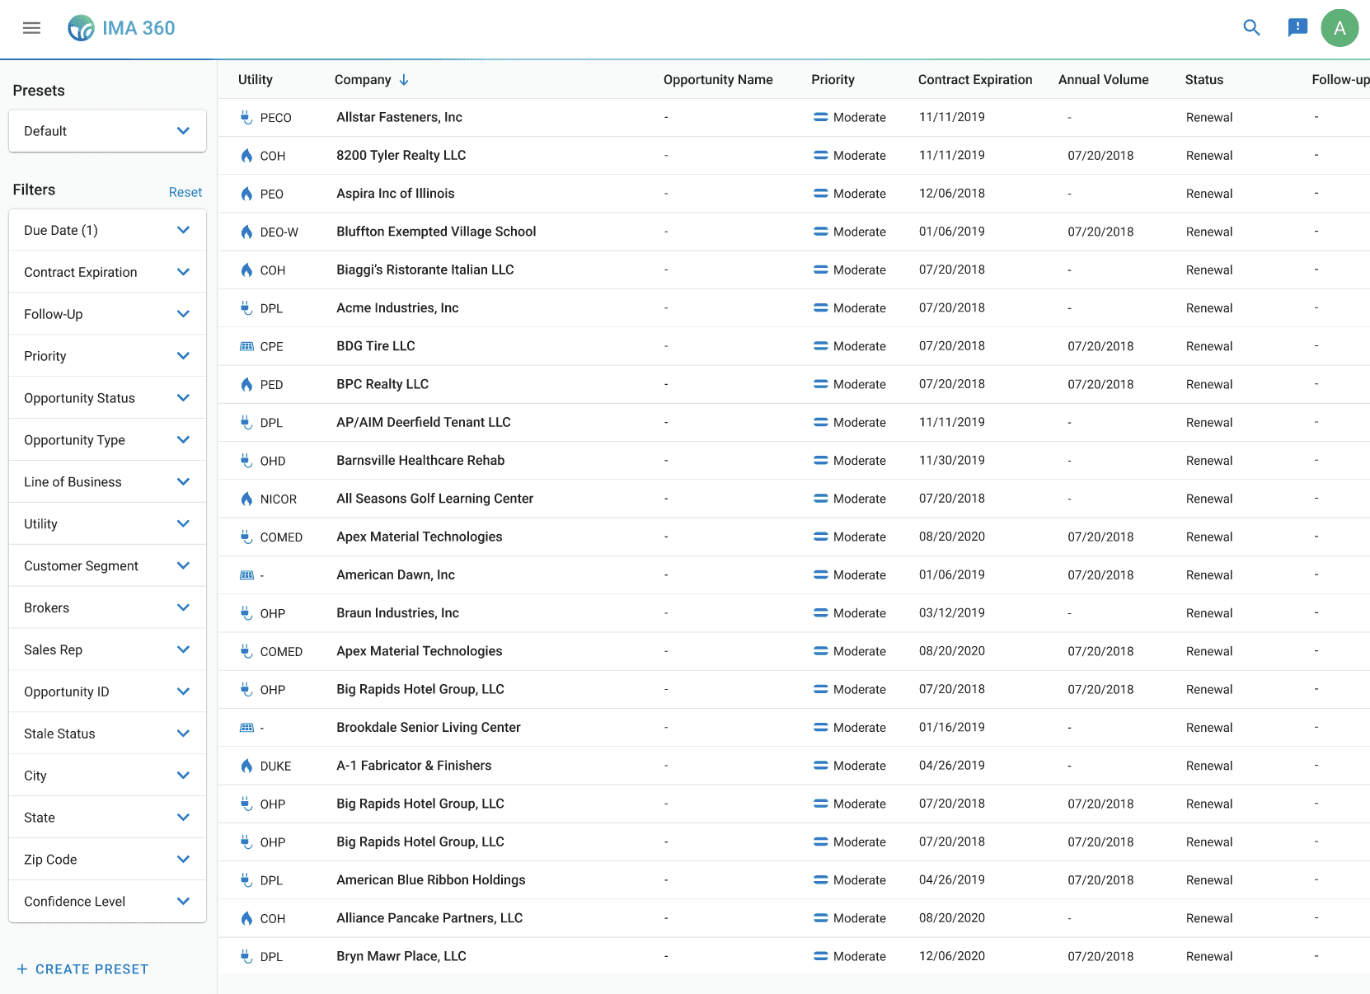Click the Company sort arrow icon

[404, 80]
